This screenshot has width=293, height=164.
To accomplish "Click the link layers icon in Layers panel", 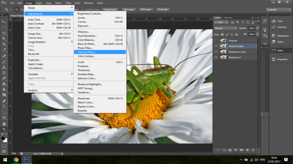I will [x=218, y=150].
